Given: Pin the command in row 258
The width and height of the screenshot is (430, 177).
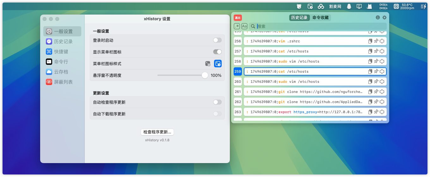Looking at the screenshot, I should pyautogui.click(x=376, y=61).
